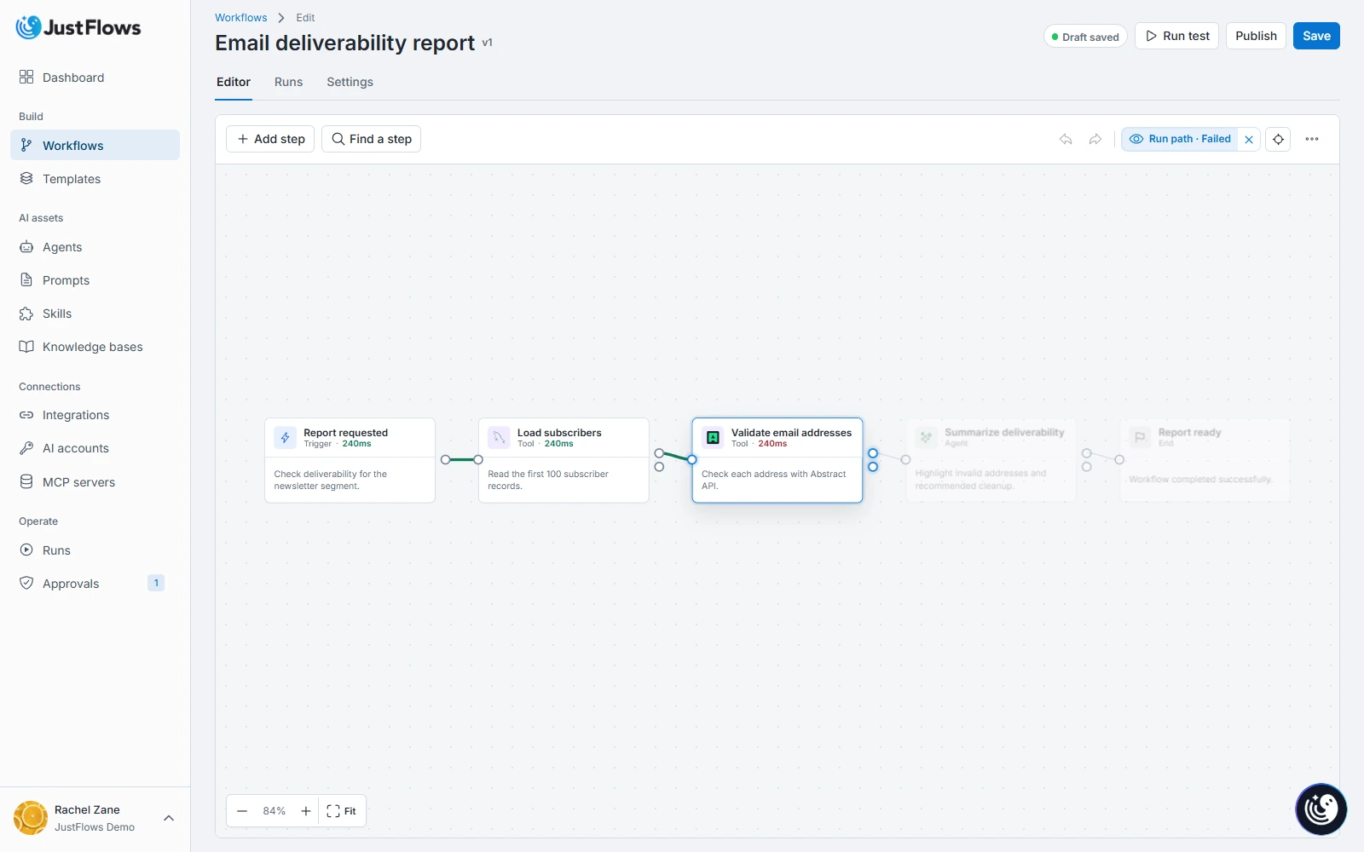Open Approvals page
1364x852 pixels.
[95, 584]
